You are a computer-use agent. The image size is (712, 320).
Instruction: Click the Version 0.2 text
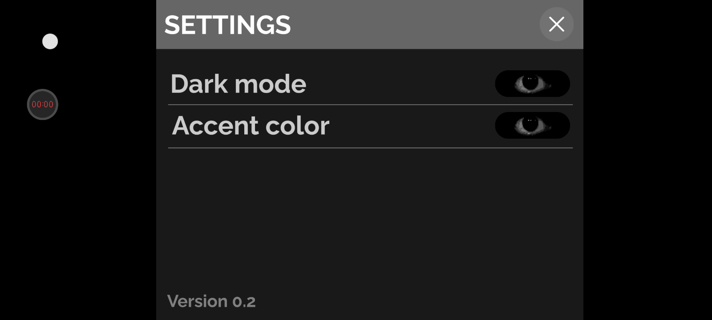(x=211, y=301)
